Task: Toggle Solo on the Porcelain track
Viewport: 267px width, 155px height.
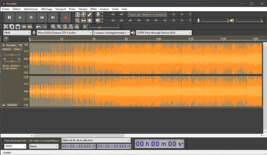Action: (x=17, y=49)
